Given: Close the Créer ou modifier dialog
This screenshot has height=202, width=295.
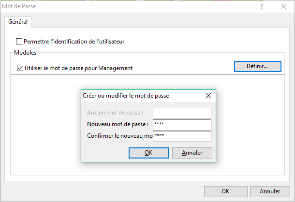Looking at the screenshot, I should point(208,96).
